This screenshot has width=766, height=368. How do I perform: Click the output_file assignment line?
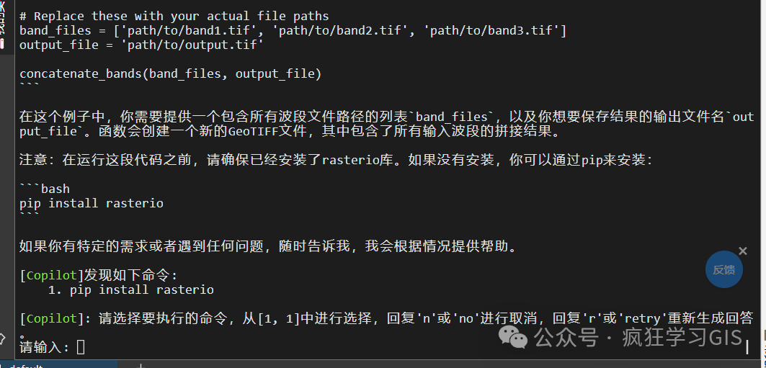coord(142,45)
